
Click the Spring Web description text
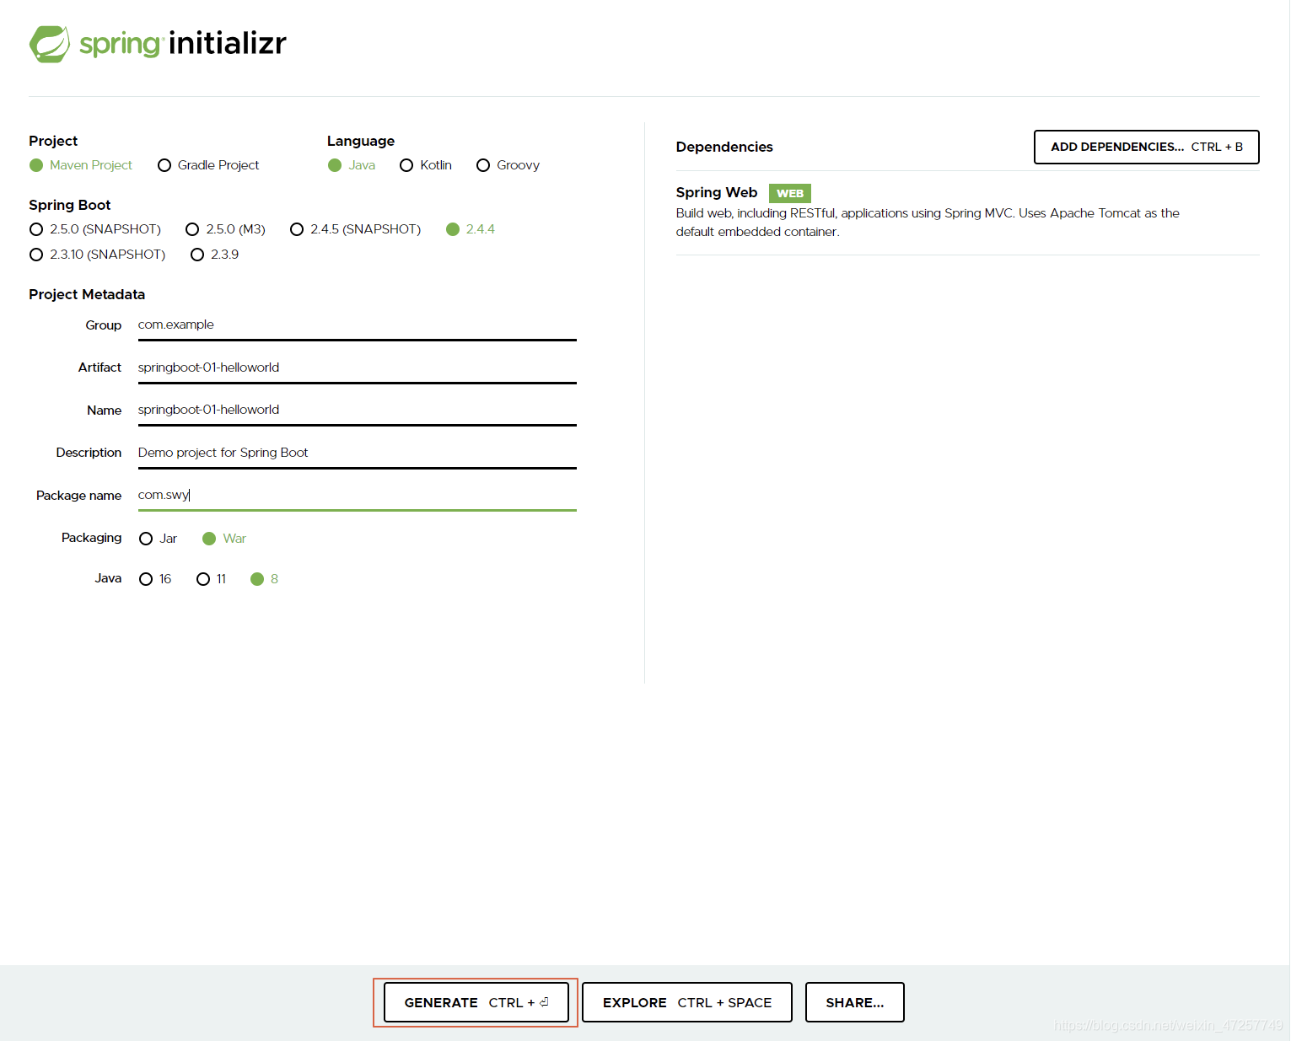click(928, 223)
